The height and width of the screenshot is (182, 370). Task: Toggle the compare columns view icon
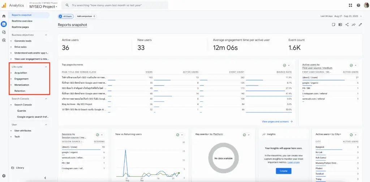(x=340, y=25)
